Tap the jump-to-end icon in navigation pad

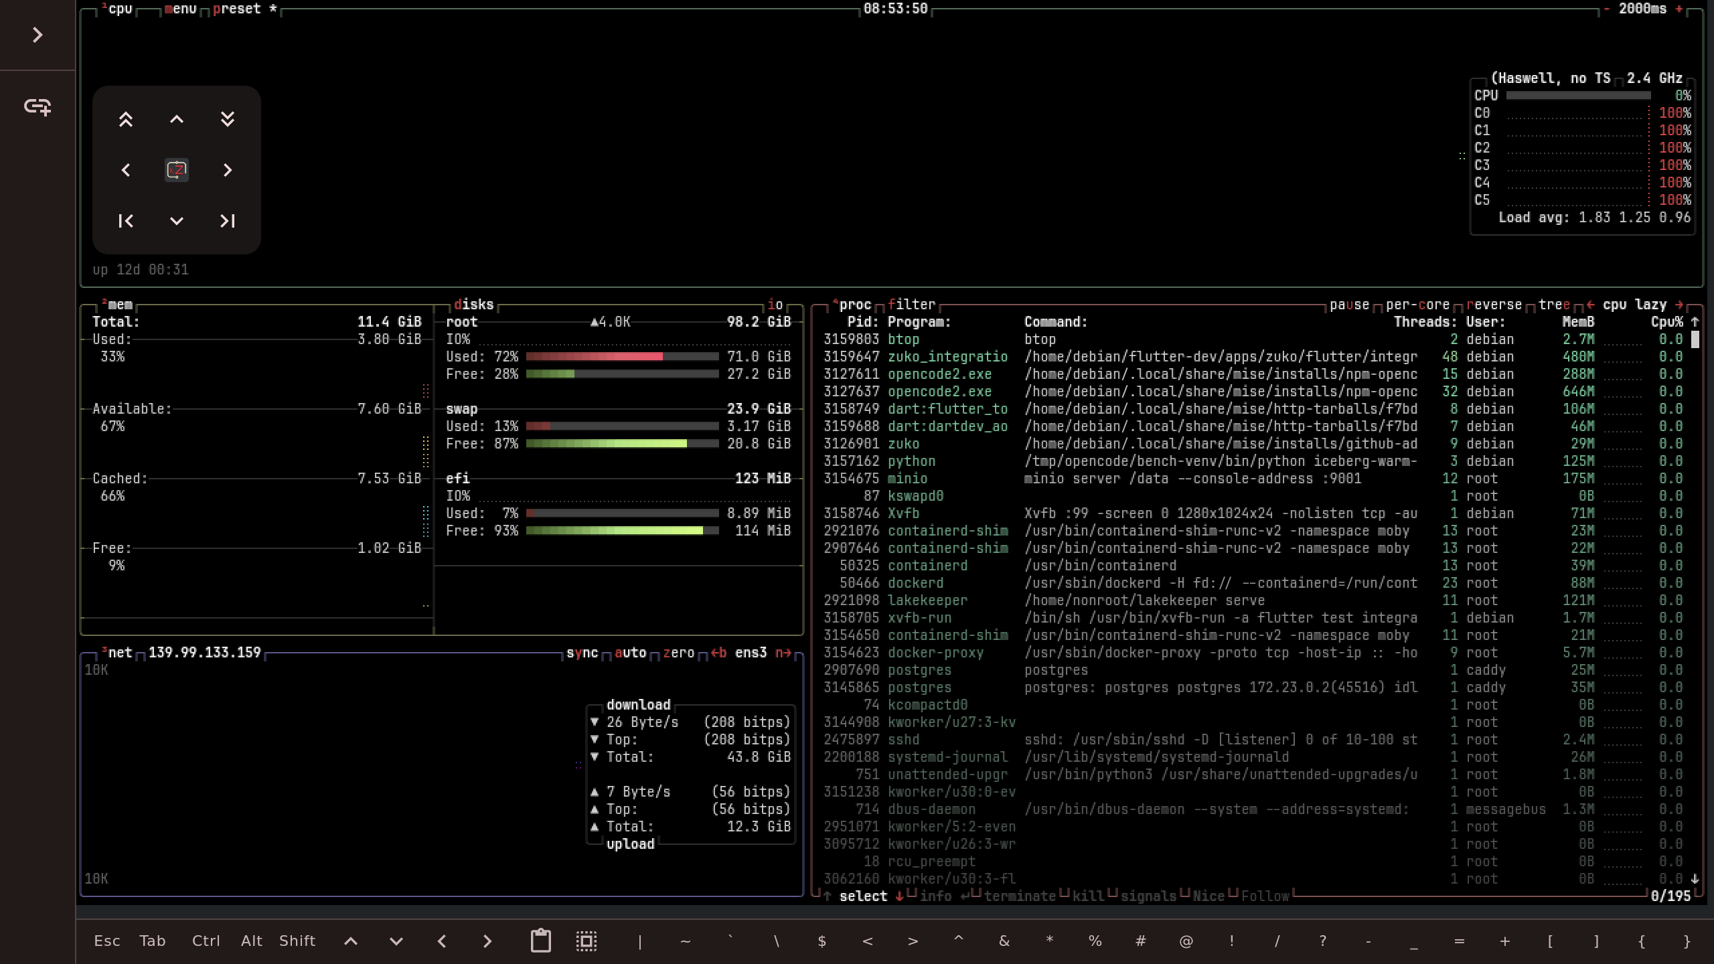click(228, 221)
